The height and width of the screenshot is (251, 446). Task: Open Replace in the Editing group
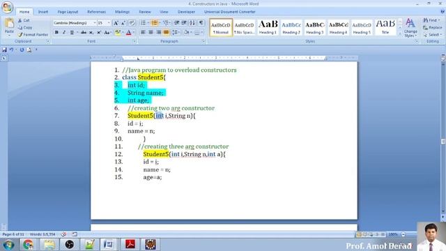click(433, 28)
